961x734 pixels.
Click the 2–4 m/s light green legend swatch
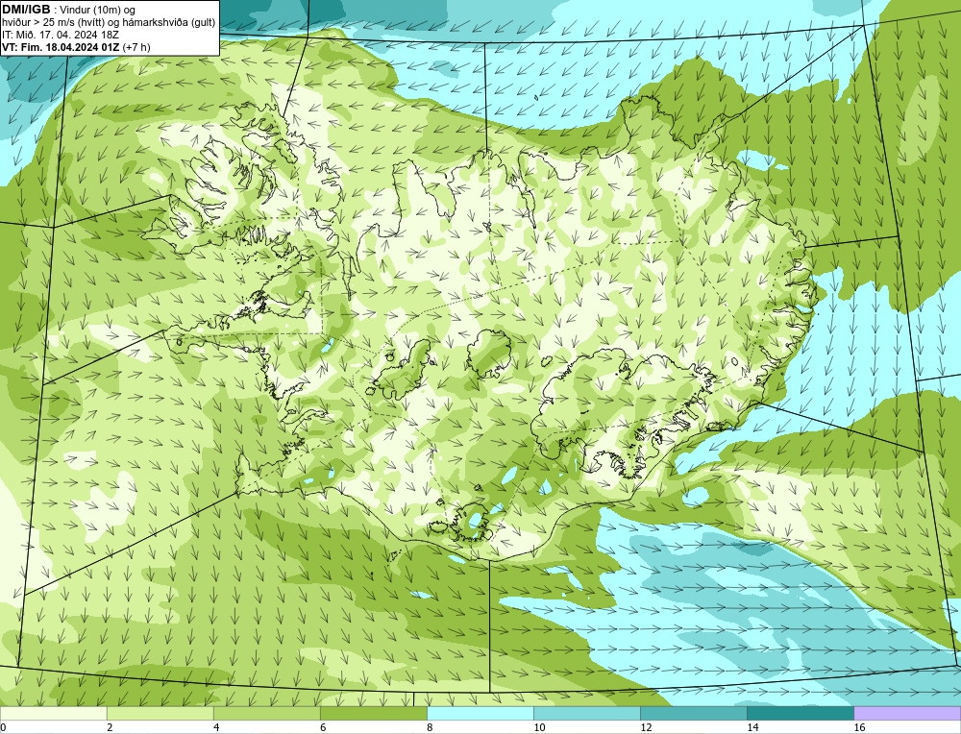pos(160,713)
